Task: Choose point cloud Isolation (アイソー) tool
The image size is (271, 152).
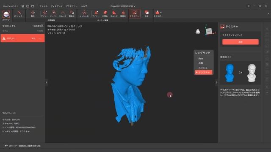Action: click(44, 14)
